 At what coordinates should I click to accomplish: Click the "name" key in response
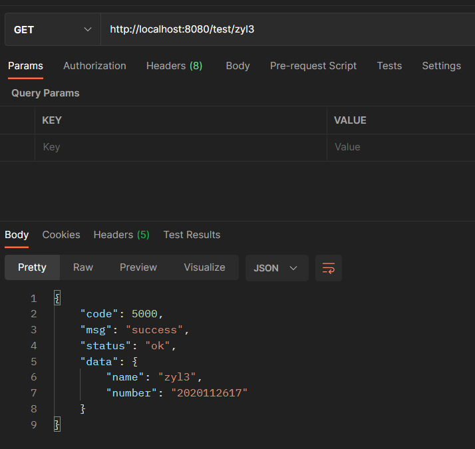coord(125,377)
